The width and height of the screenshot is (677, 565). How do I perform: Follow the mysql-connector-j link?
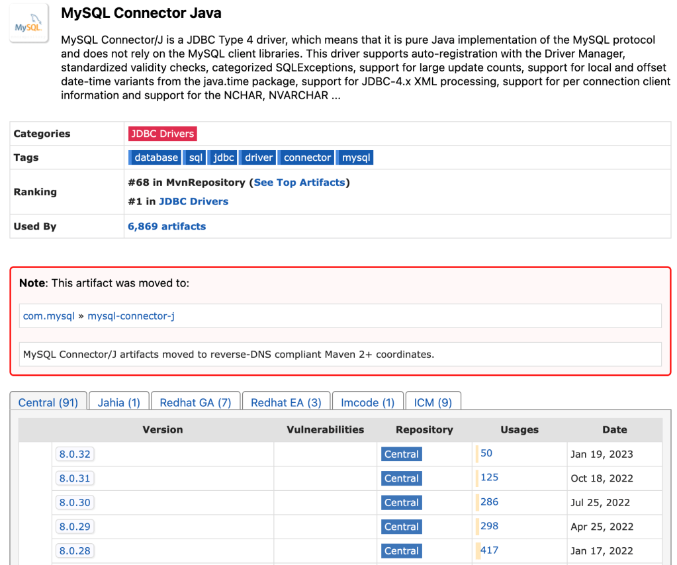[x=131, y=316]
